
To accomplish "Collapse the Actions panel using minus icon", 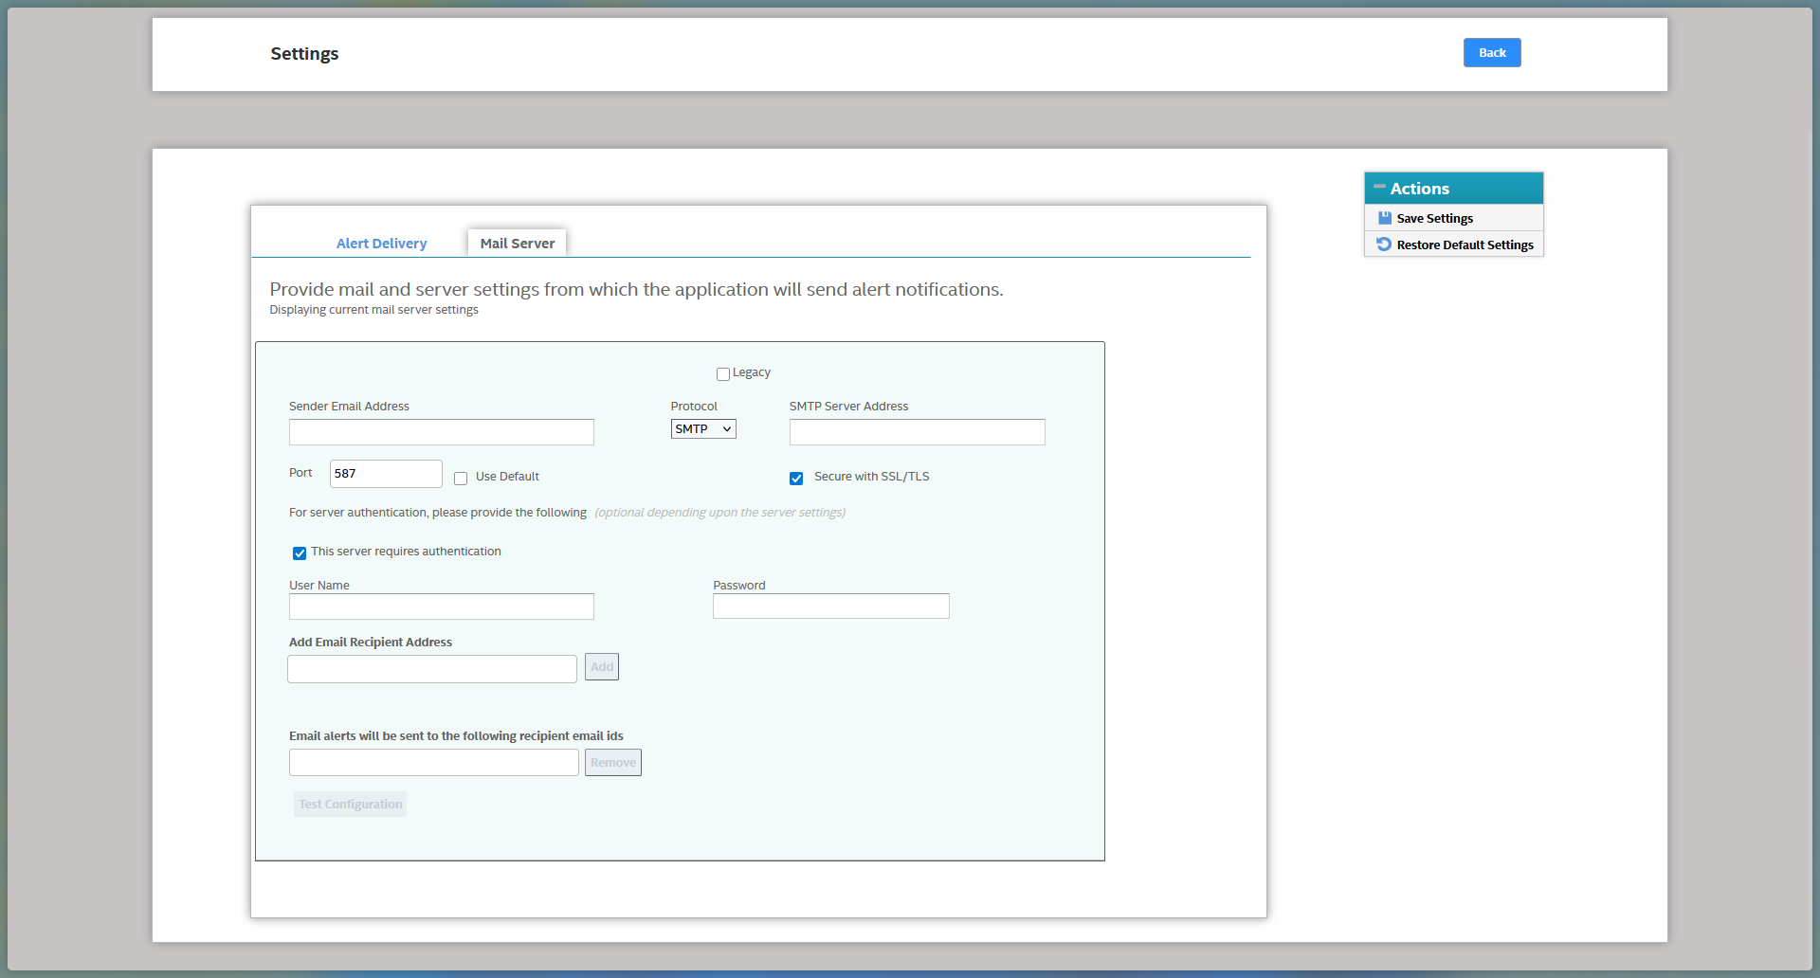I will point(1379,187).
